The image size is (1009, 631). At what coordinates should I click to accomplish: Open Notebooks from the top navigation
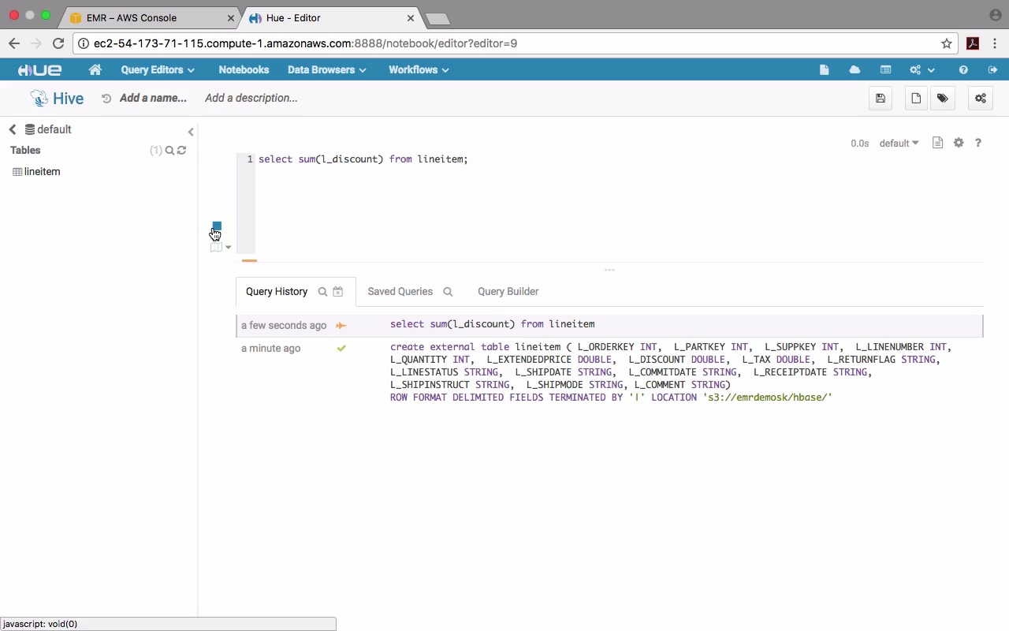tap(244, 70)
